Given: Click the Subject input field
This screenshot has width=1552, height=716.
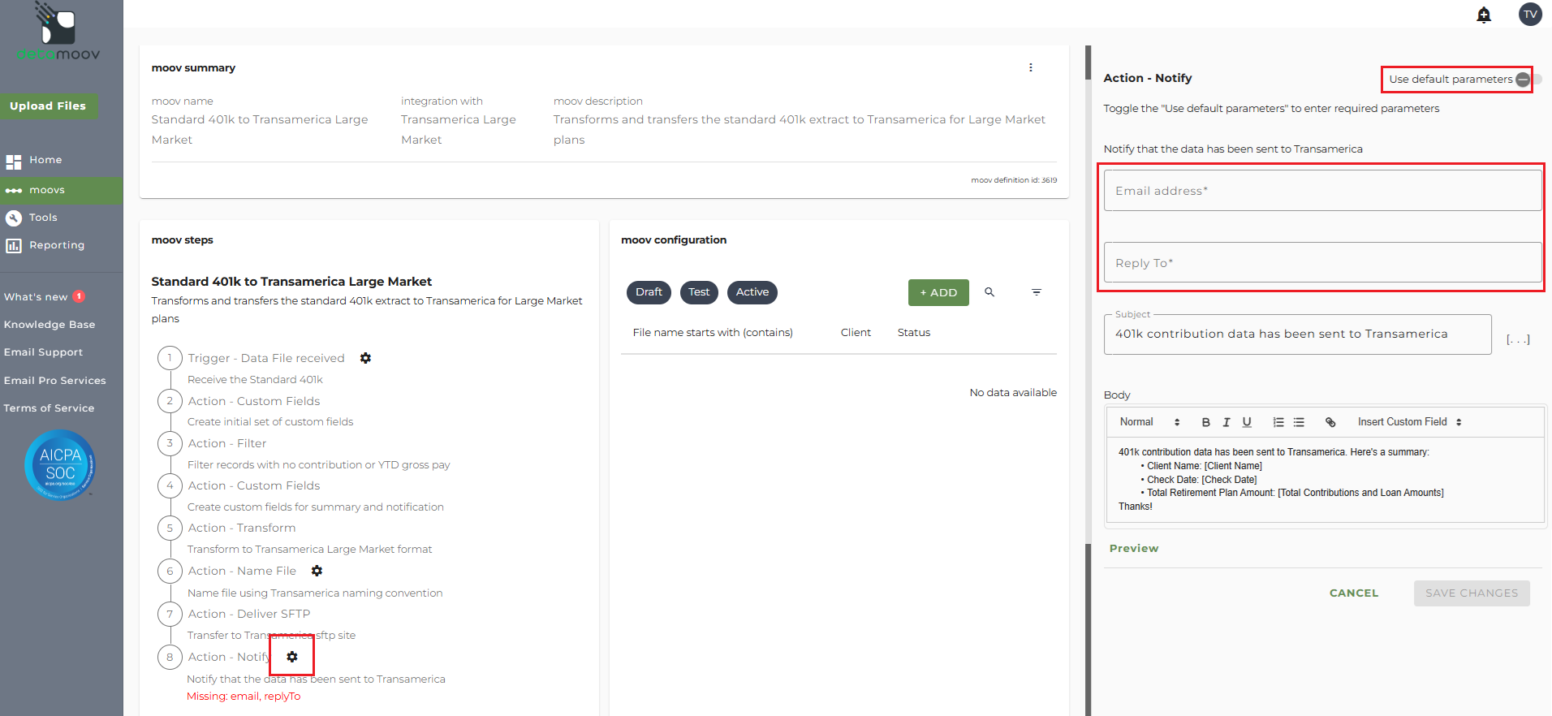Looking at the screenshot, I should point(1297,334).
